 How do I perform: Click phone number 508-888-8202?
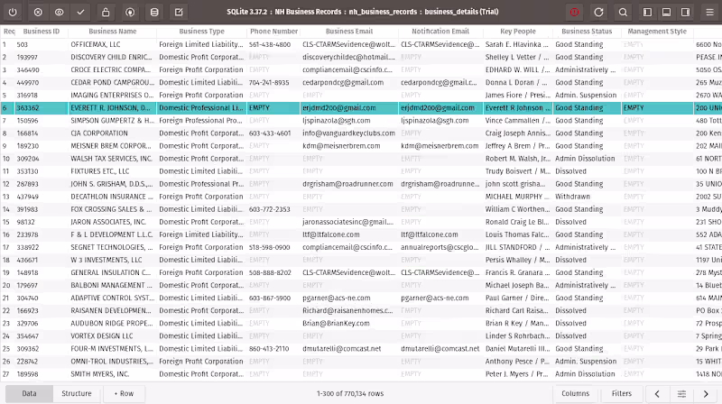pos(274,273)
